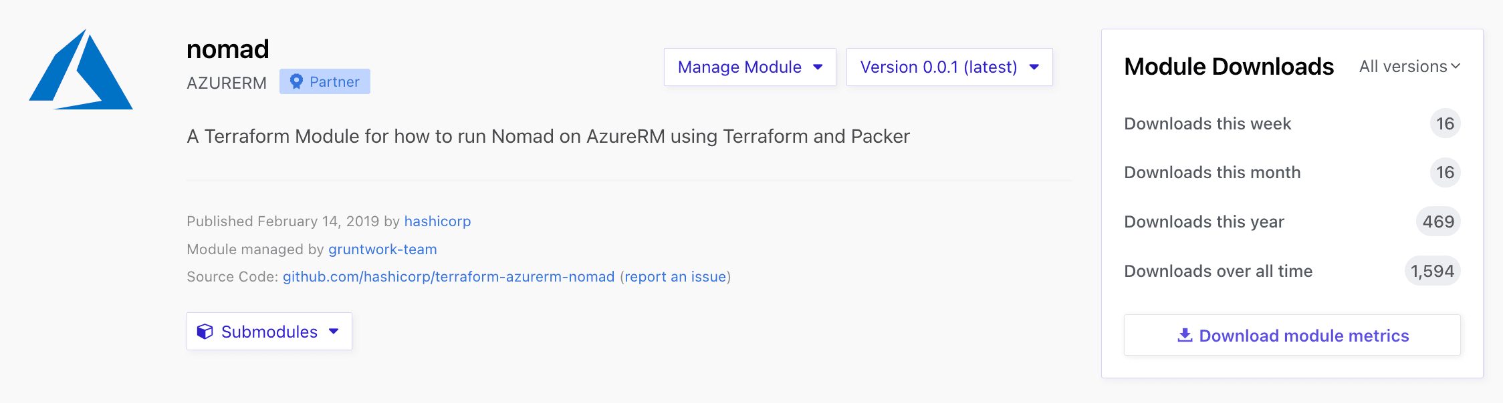This screenshot has width=1503, height=403.
Task: Visit the gruntwork-team profile link
Action: click(382, 249)
